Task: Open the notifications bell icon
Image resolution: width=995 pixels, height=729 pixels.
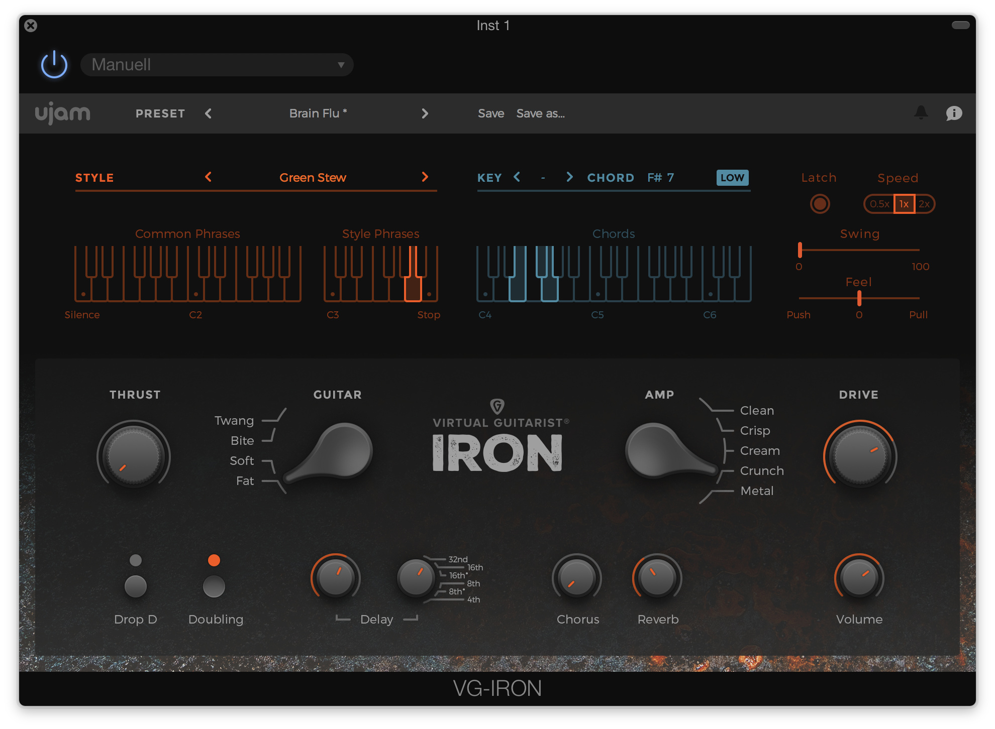Action: [921, 113]
